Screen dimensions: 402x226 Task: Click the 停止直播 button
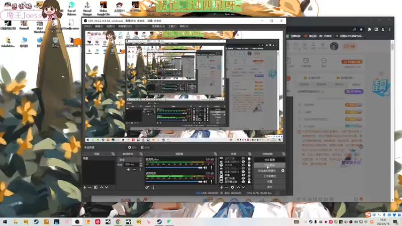tap(269, 160)
